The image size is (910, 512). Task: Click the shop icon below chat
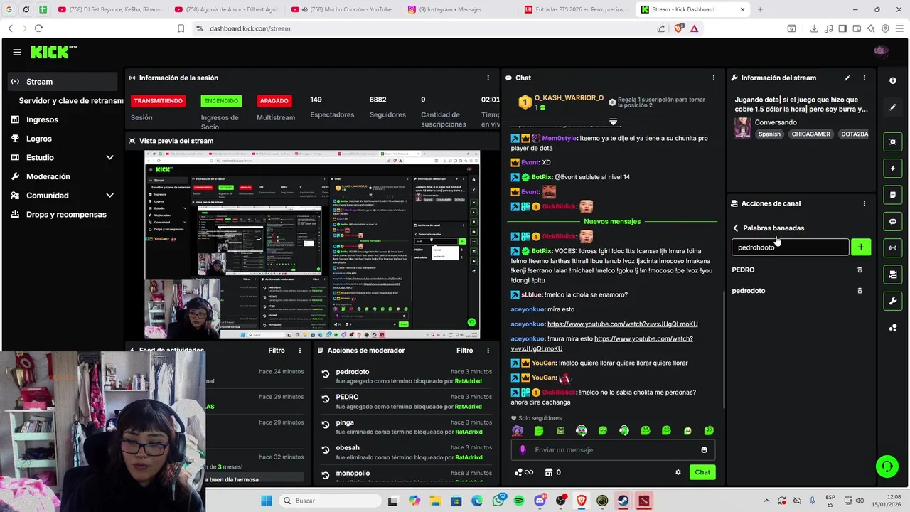click(549, 472)
